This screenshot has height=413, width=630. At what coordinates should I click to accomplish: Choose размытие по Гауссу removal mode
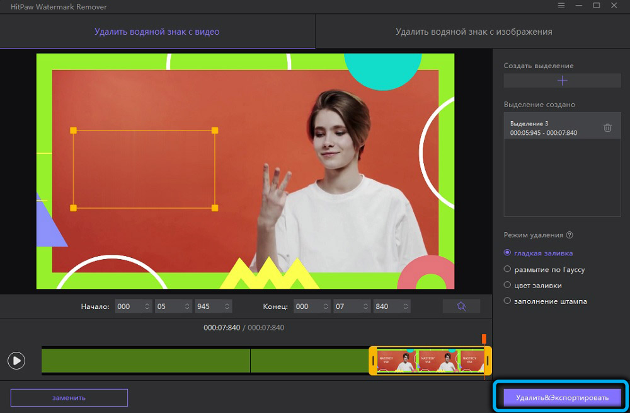[508, 269]
